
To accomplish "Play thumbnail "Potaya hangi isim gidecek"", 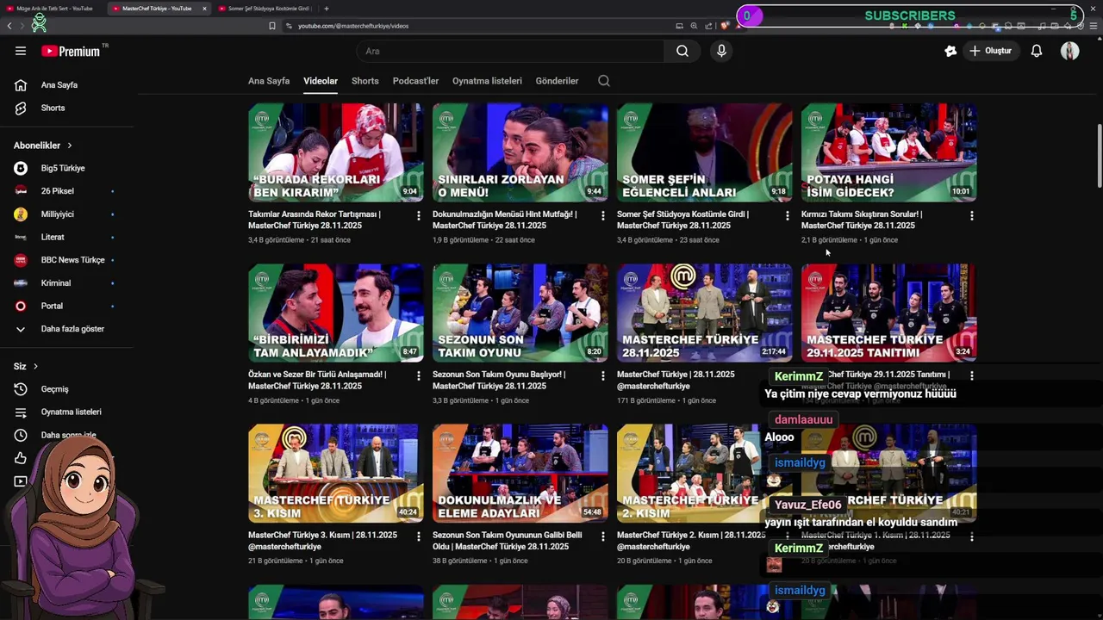I will (889, 152).
